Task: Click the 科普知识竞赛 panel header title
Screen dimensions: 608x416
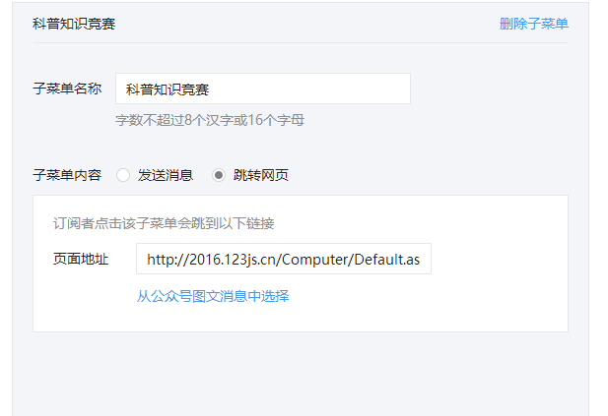Action: pos(74,24)
